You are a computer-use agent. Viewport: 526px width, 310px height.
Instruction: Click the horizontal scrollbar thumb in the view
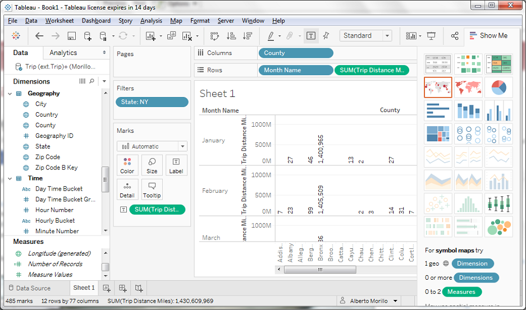point(320,270)
